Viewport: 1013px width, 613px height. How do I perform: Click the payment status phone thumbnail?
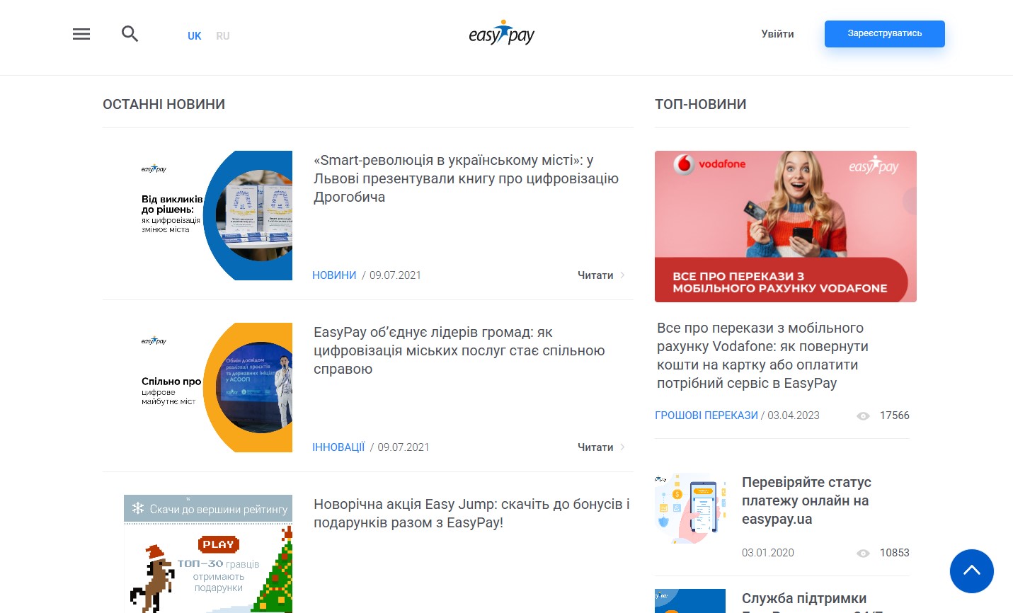click(690, 508)
